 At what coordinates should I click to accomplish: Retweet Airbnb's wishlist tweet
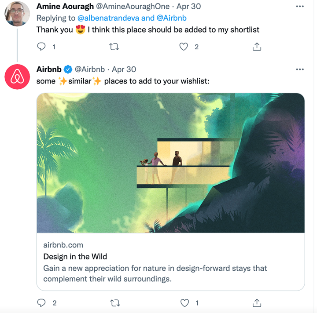[x=114, y=302]
